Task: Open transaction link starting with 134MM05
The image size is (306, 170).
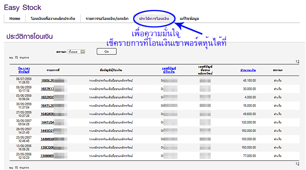Action: click(x=48, y=156)
